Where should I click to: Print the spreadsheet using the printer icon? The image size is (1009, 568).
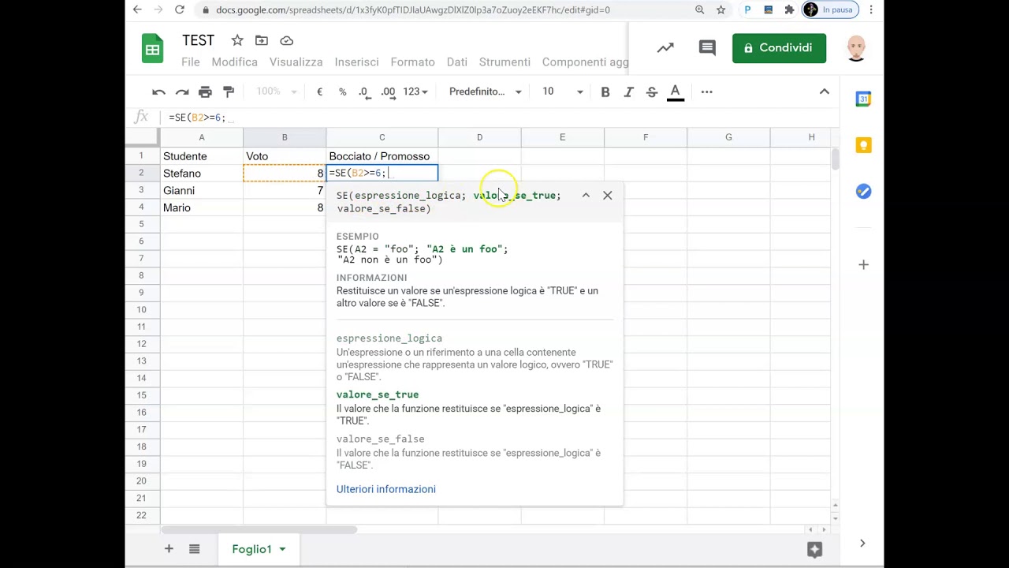205,92
